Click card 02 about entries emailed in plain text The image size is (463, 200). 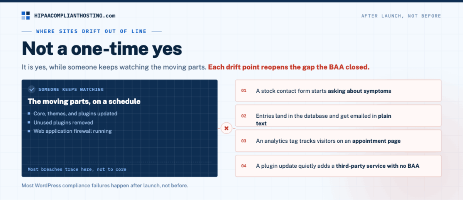pos(338,116)
